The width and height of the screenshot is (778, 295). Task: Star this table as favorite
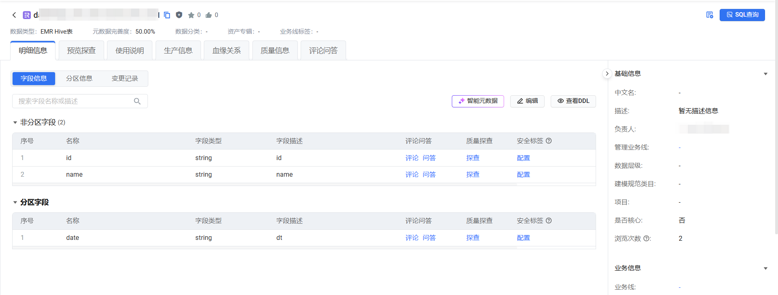click(191, 15)
